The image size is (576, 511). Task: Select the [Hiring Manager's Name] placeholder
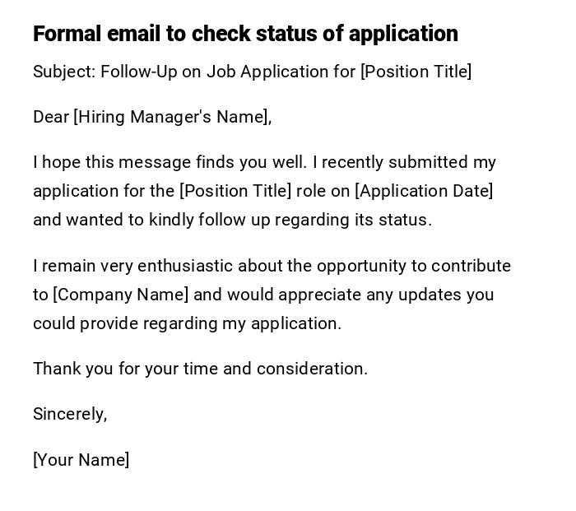[x=172, y=117]
